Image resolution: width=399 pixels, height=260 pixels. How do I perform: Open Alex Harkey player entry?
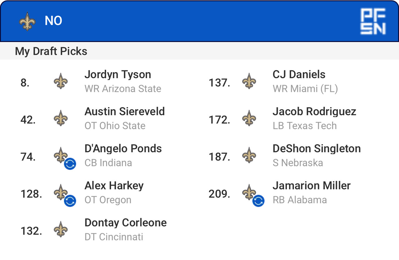114,193
